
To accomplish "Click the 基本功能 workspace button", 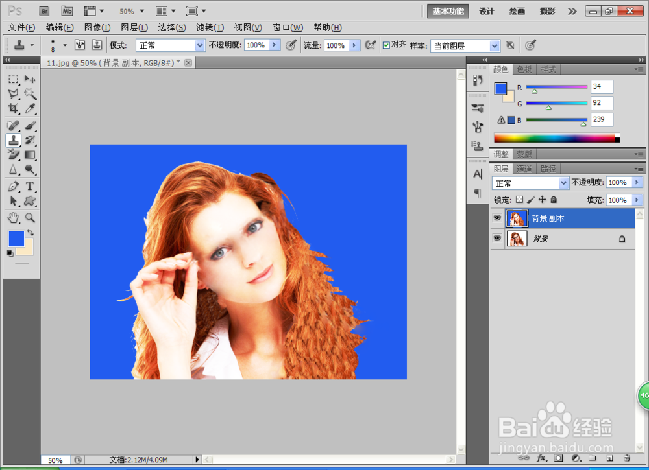I will (448, 11).
